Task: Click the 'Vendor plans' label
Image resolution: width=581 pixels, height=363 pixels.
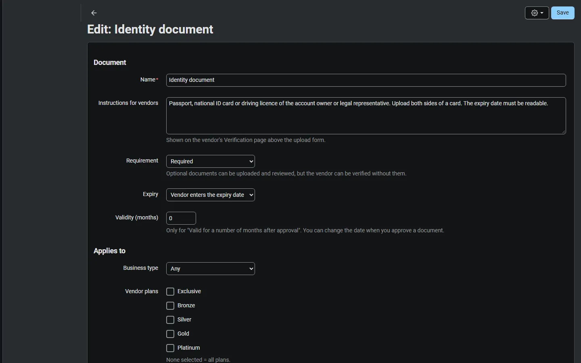Action: pos(142,291)
